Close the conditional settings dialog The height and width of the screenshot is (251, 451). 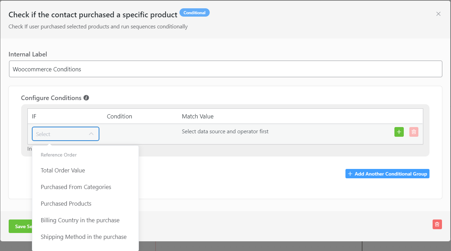[439, 14]
